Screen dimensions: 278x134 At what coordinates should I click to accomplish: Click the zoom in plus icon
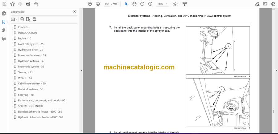[x=150, y=4]
